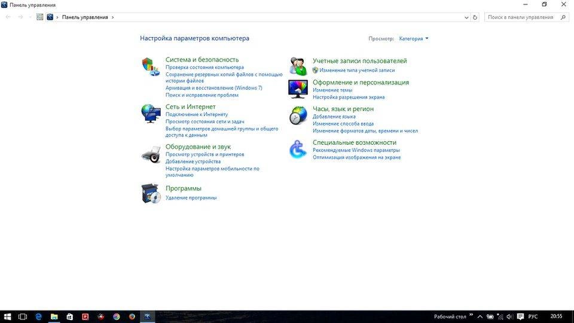Viewport: 574px width, 323px height.
Task: Open the Сеть и Интернет globe icon
Action: pyautogui.click(x=151, y=113)
